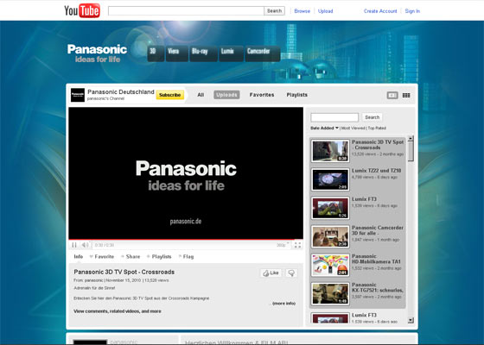This screenshot has width=484, height=345.
Task: Click the Panasonic Deutschland channel name
Action: click(x=121, y=91)
